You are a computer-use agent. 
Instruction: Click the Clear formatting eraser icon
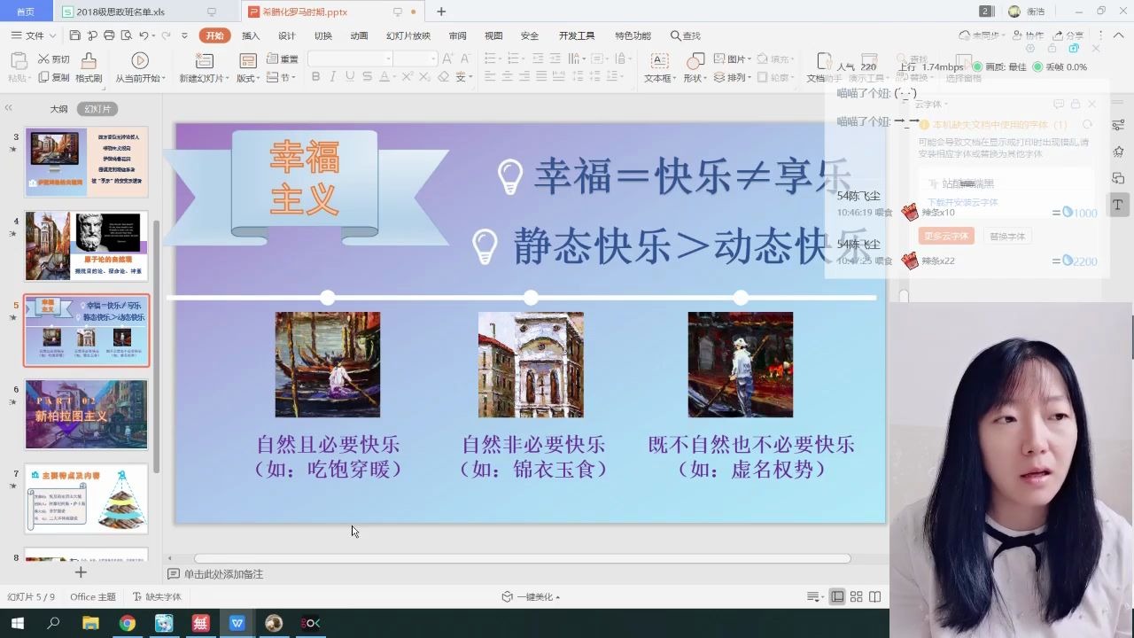point(444,77)
